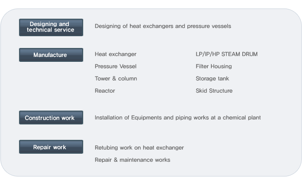This screenshot has height=185, width=303.
Task: Select LP/IP/HP STEAM DRUM item
Action: (226, 54)
